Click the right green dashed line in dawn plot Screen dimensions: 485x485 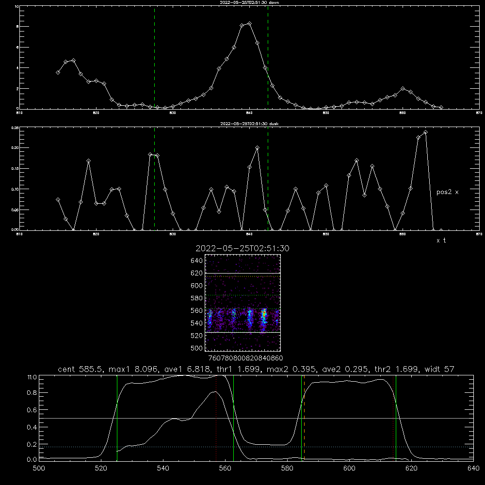[x=268, y=57]
